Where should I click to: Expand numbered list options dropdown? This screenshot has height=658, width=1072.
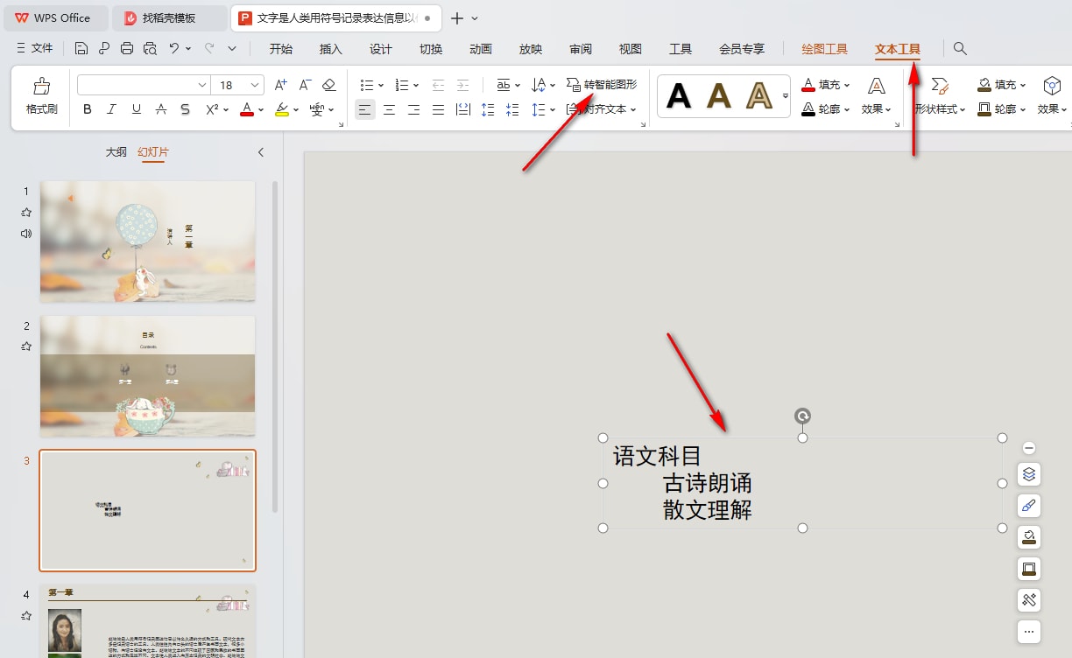(415, 85)
